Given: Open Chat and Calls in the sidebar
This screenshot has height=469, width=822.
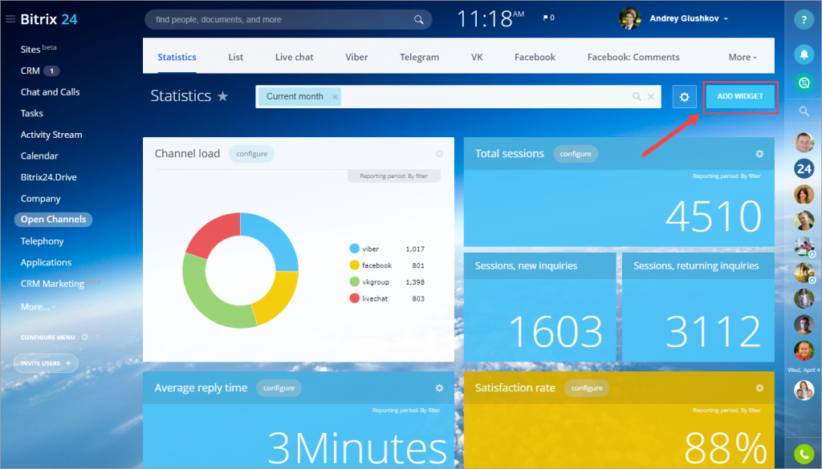Looking at the screenshot, I should point(51,92).
